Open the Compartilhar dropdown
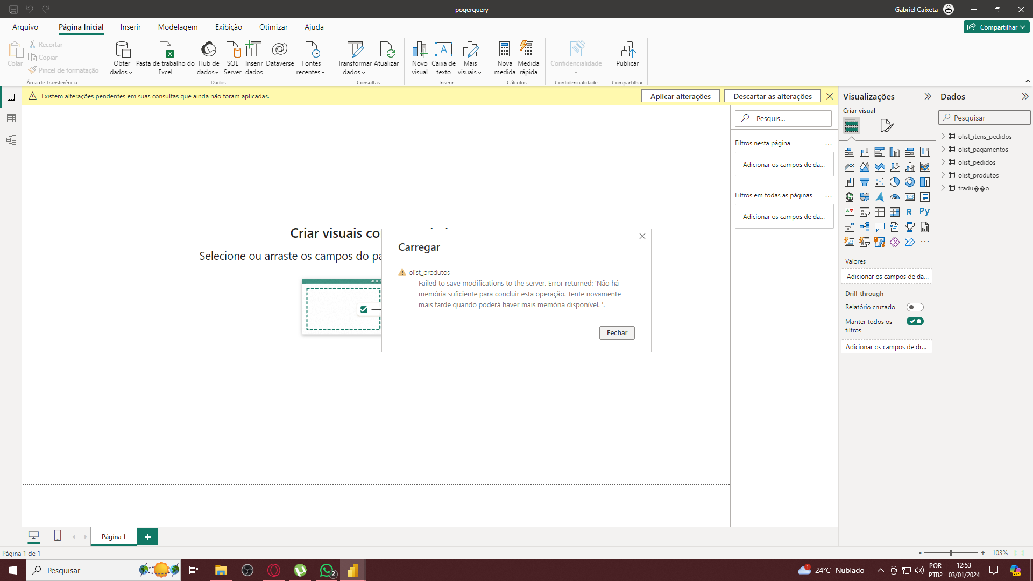The height and width of the screenshot is (581, 1033). (x=996, y=27)
